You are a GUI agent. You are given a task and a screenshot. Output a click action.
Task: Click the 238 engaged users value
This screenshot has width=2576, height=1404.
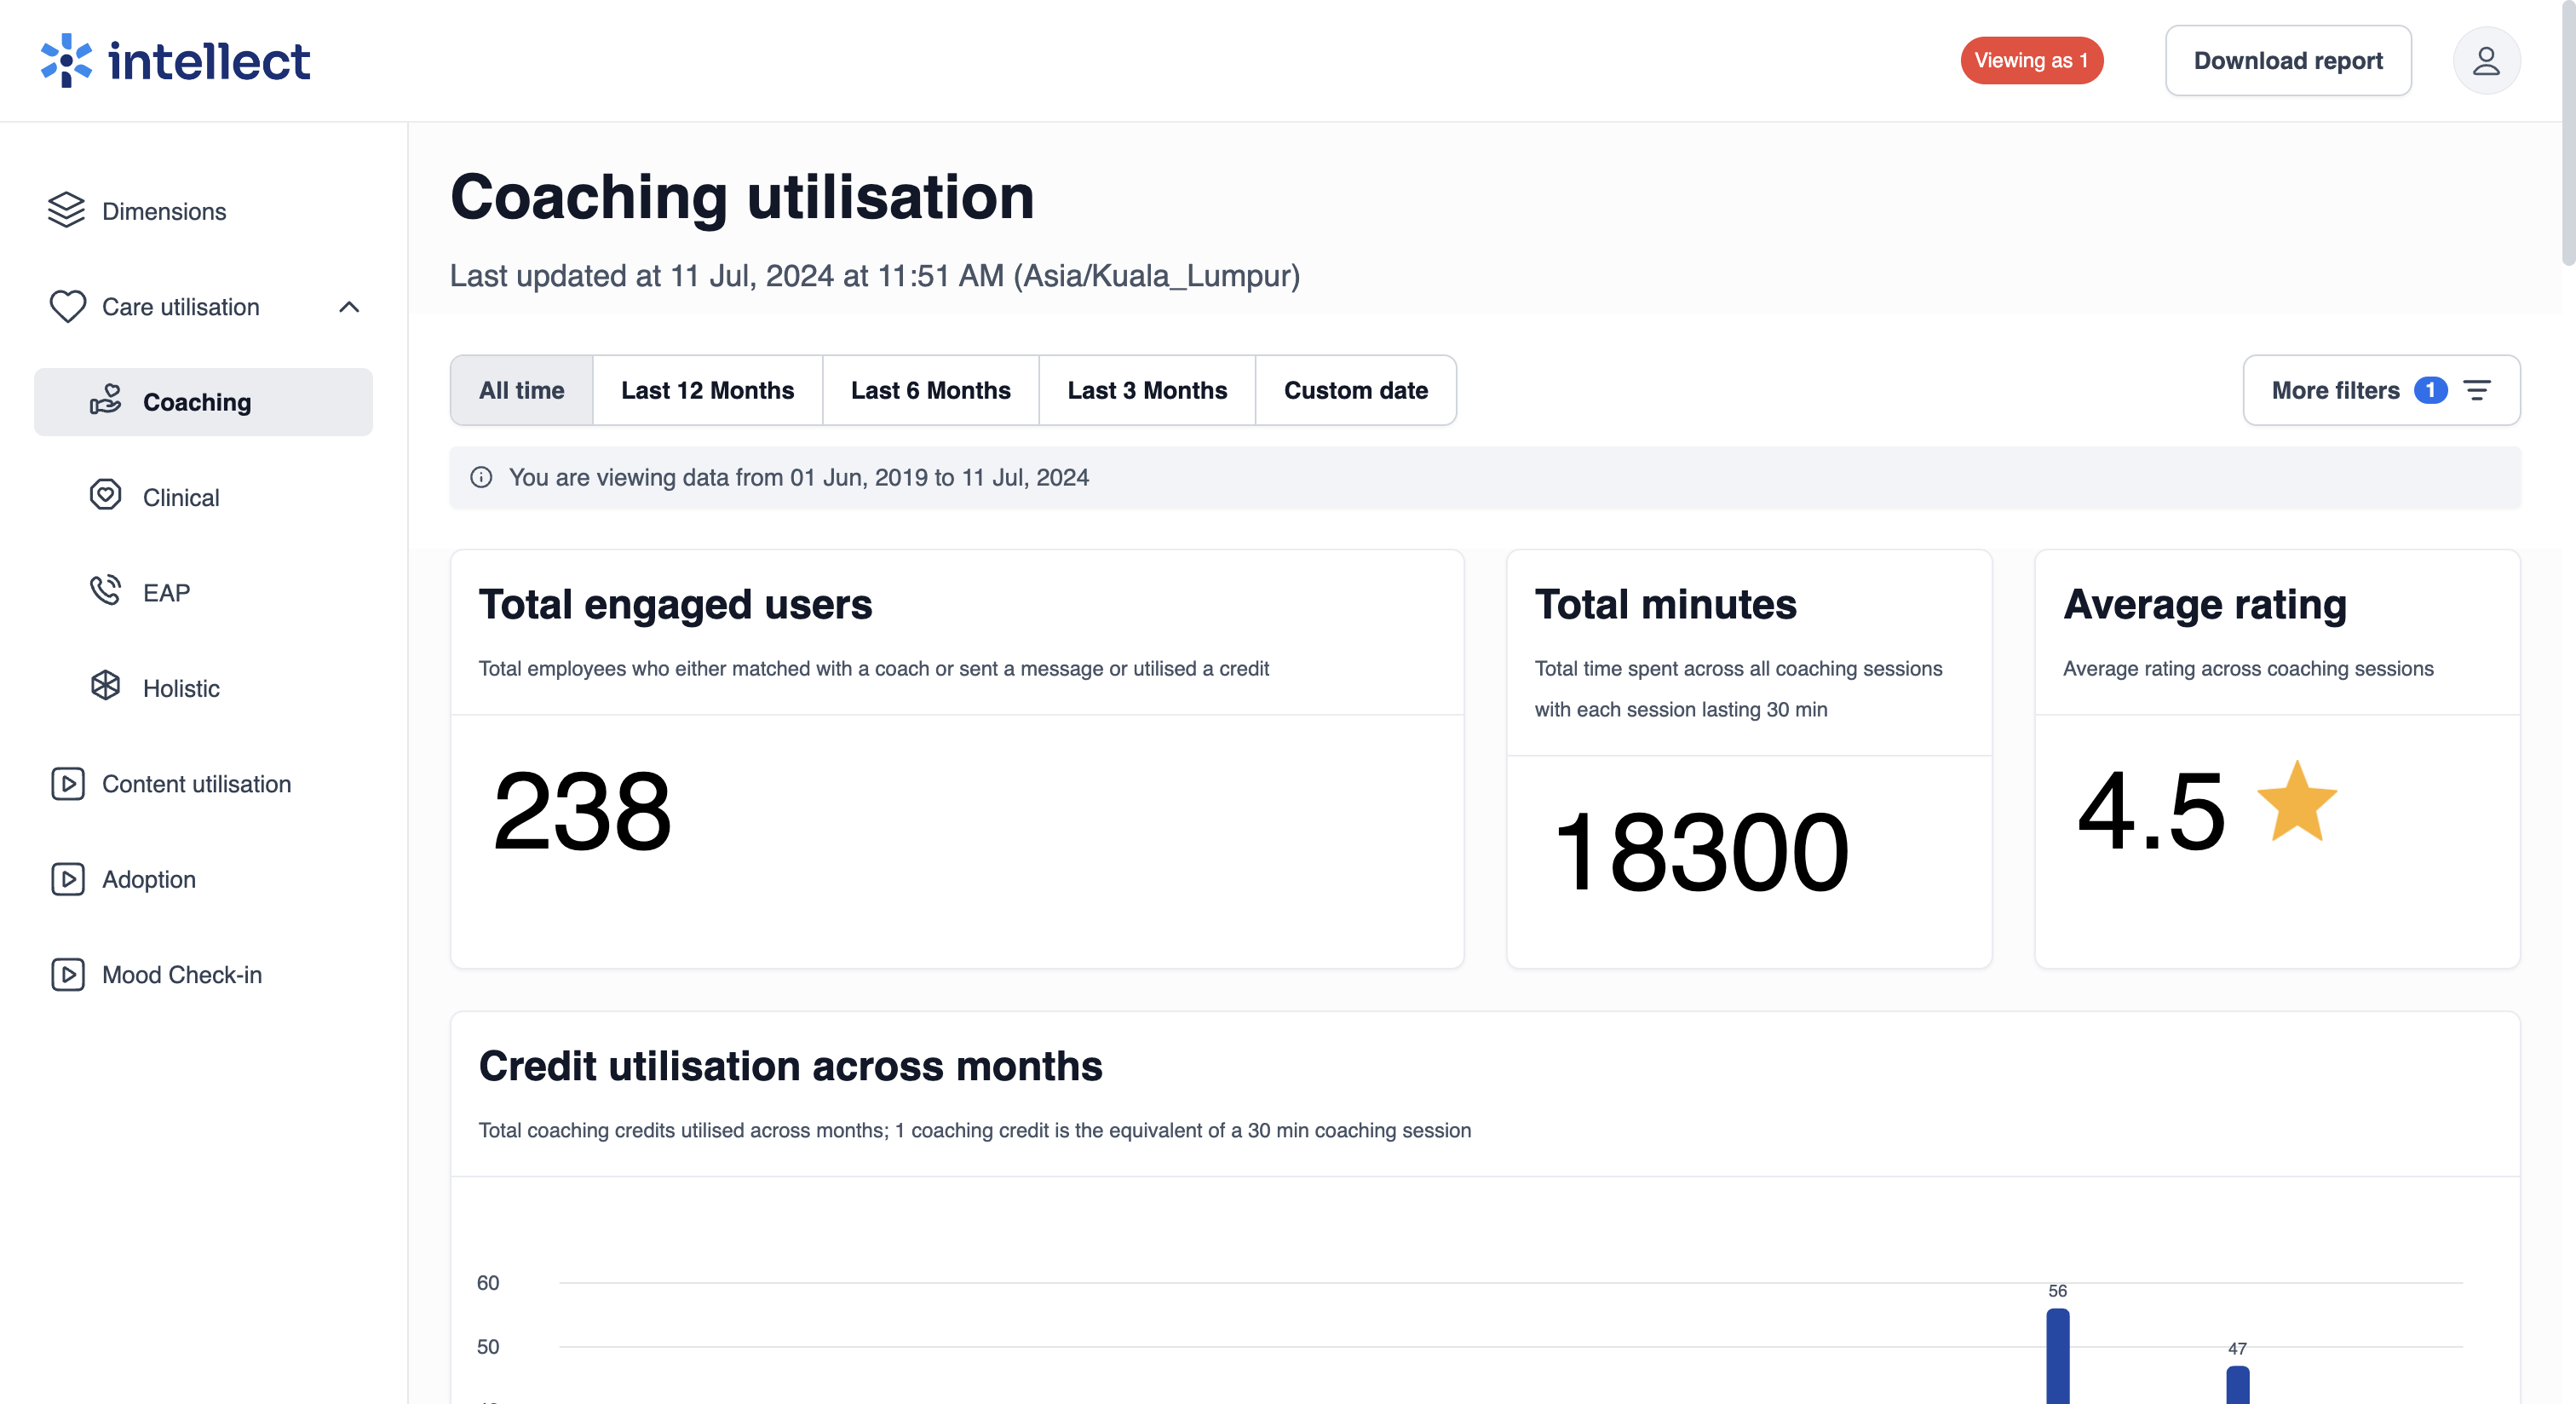pos(582,811)
